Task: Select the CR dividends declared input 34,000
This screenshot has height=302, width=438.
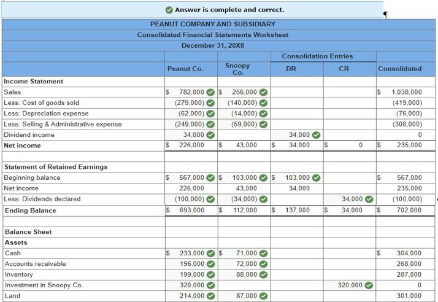Action: [350, 199]
